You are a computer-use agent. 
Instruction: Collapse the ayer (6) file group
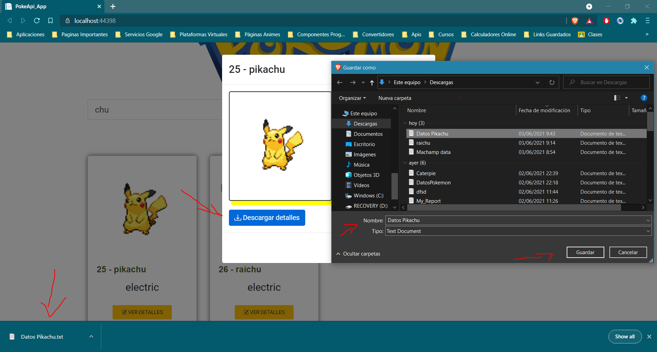click(405, 163)
